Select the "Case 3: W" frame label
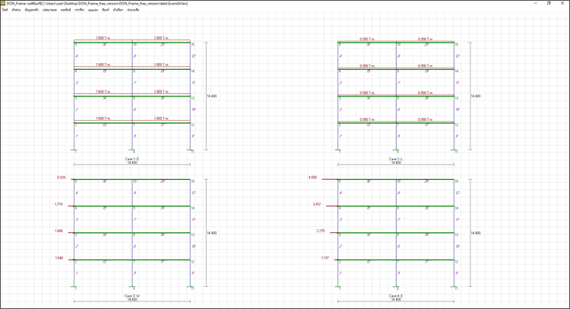This screenshot has height=309, width=570. pyautogui.click(x=131, y=295)
